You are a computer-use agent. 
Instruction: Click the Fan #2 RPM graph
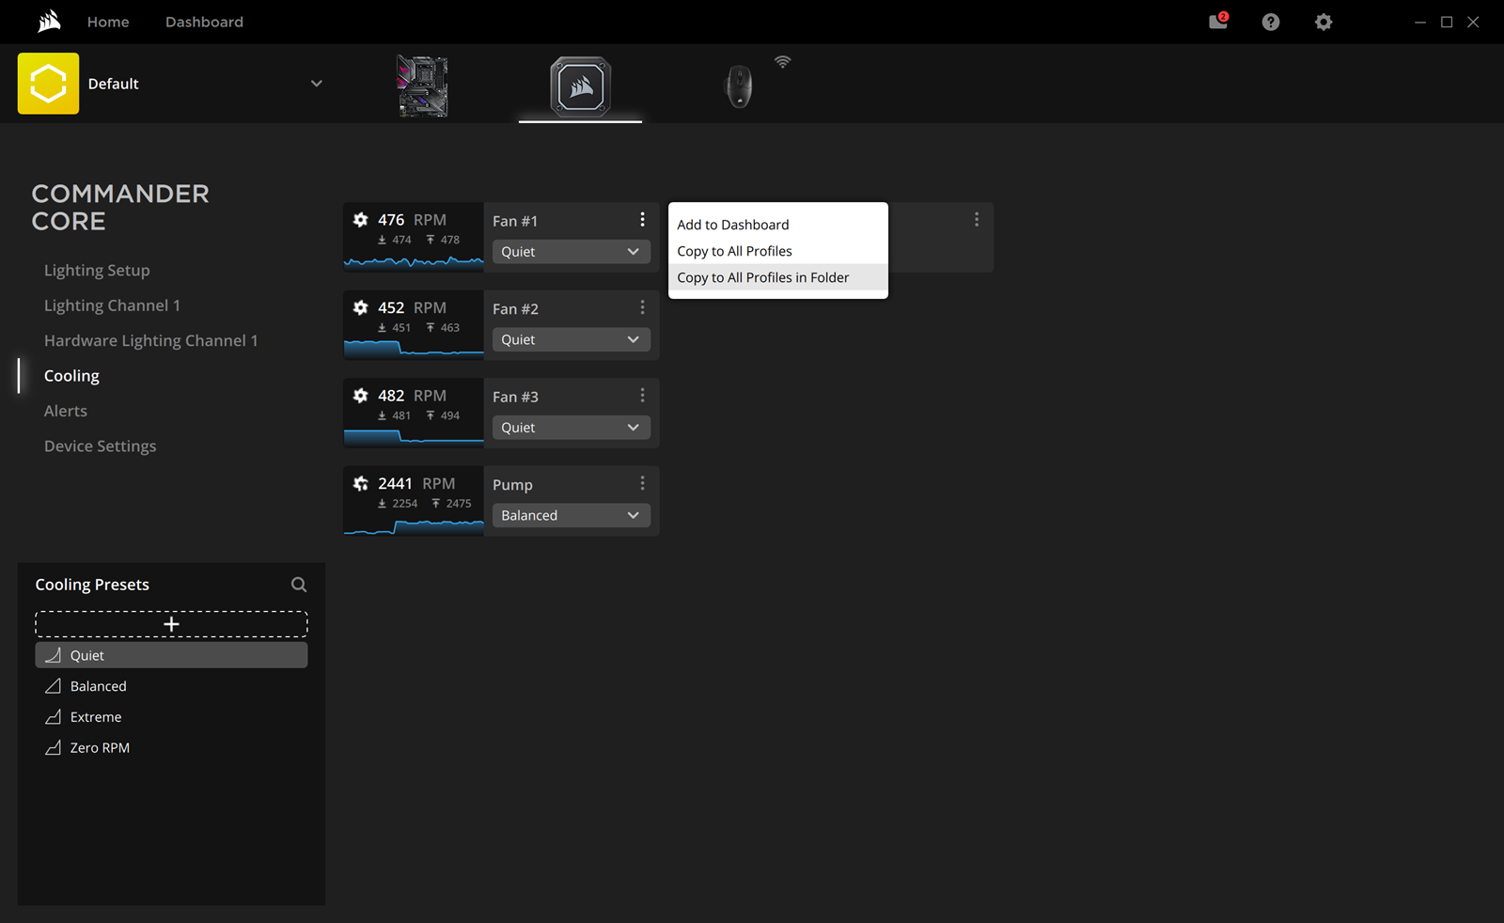414,349
